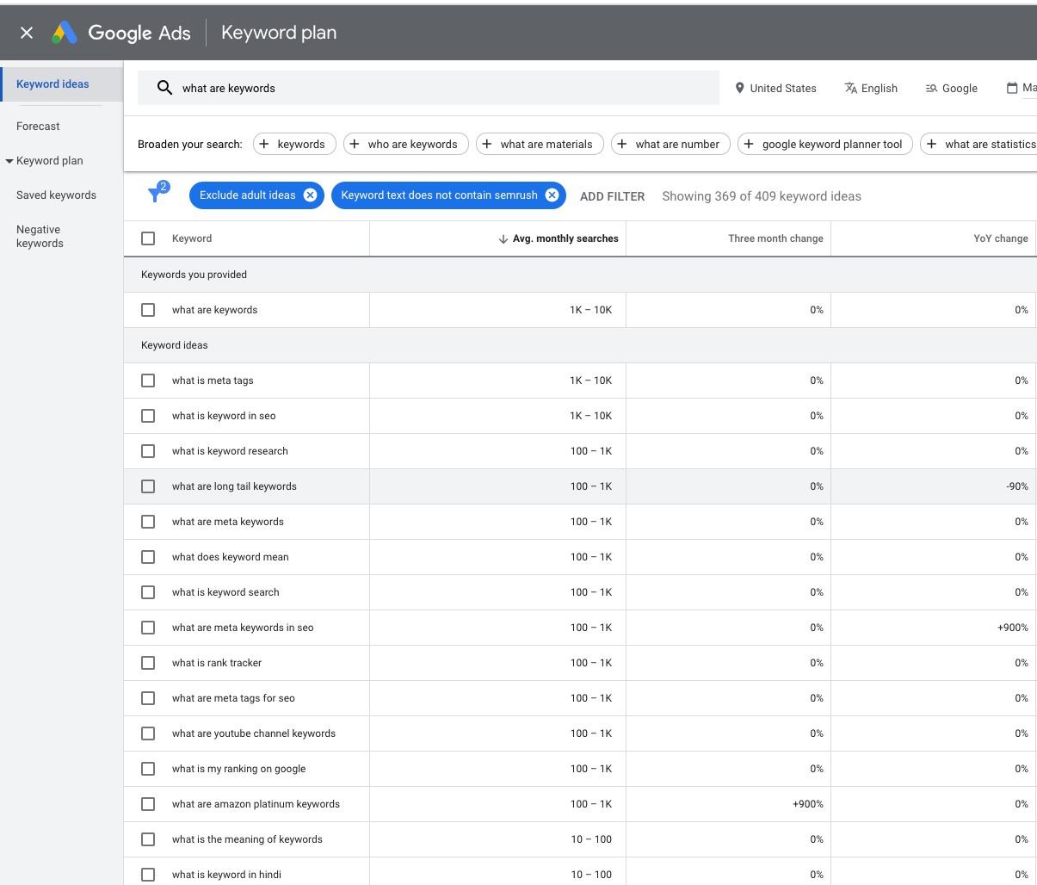Click the ADD FILTER button

pyautogui.click(x=612, y=196)
